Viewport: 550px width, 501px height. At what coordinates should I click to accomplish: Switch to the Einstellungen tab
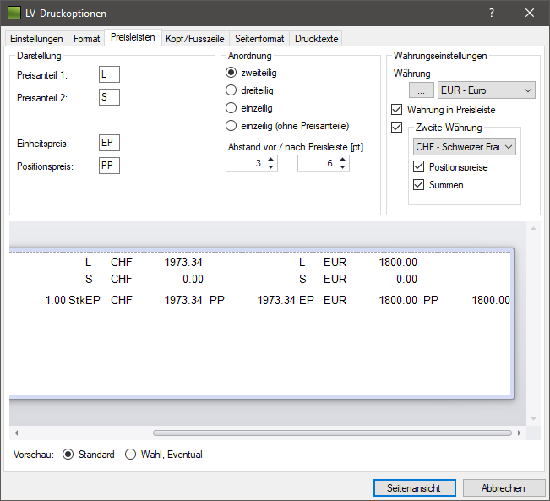[36, 39]
